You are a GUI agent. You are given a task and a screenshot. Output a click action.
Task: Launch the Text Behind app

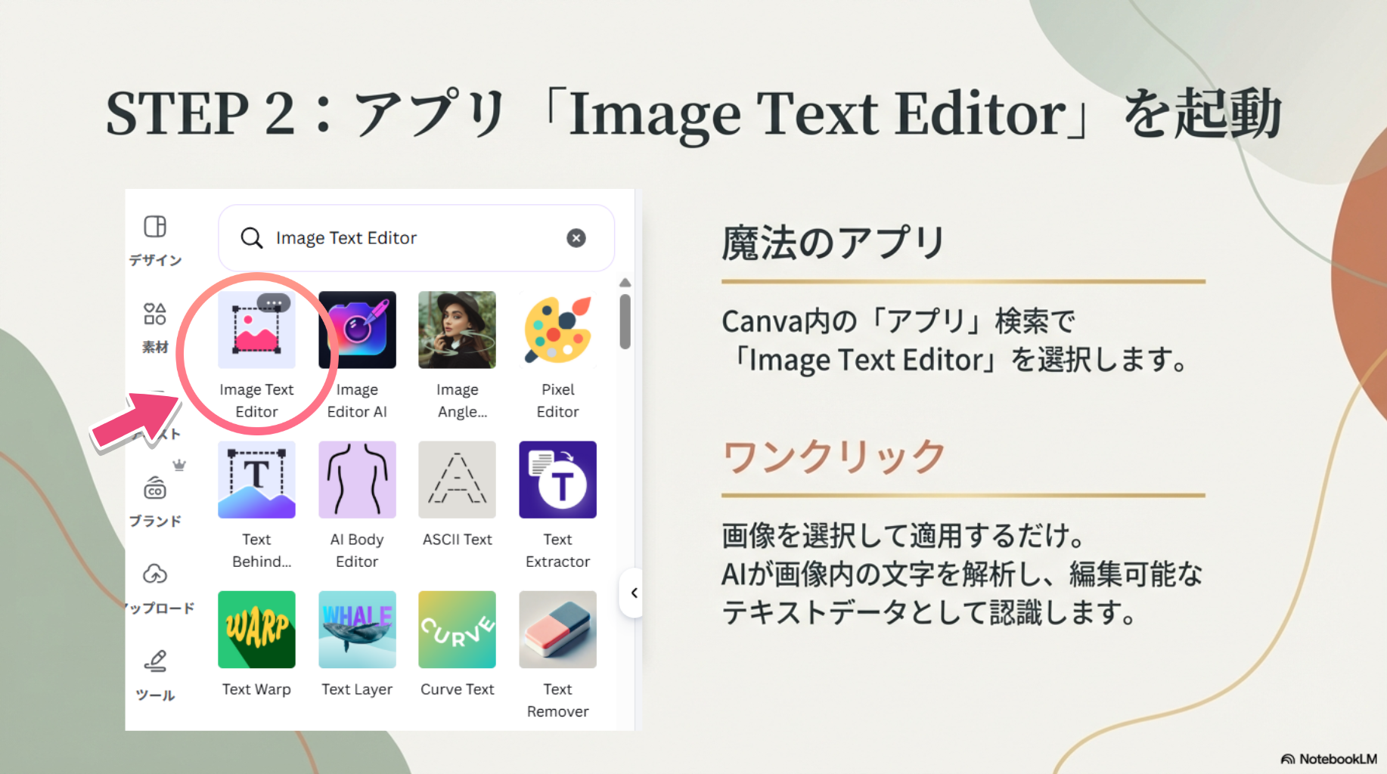[x=256, y=480]
